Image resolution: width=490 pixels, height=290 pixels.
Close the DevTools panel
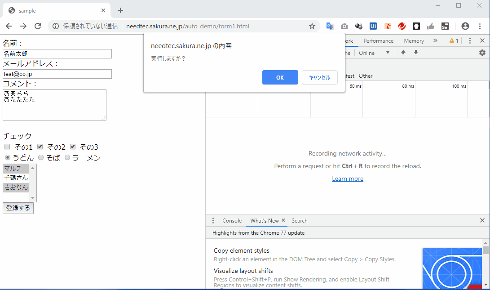point(482,40)
